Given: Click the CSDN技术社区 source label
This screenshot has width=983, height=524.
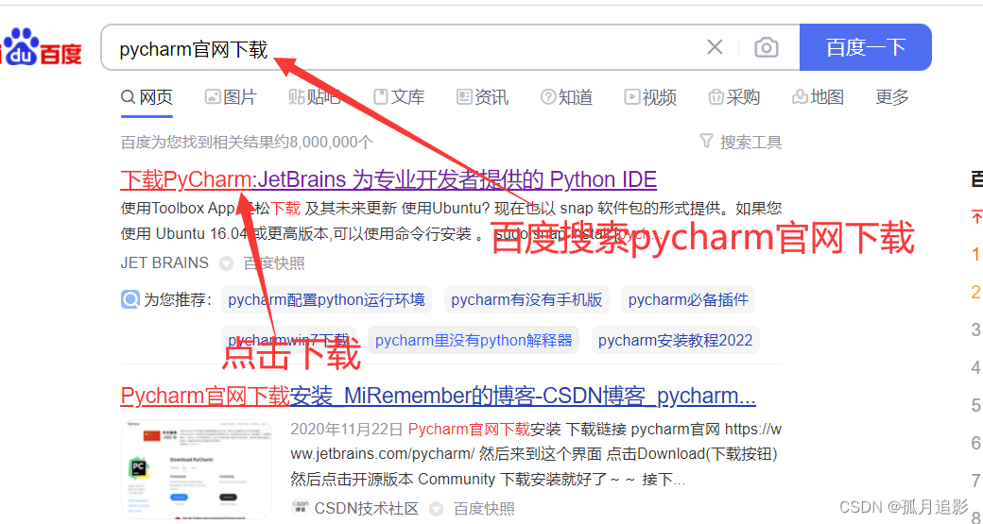Looking at the screenshot, I should pos(366,508).
